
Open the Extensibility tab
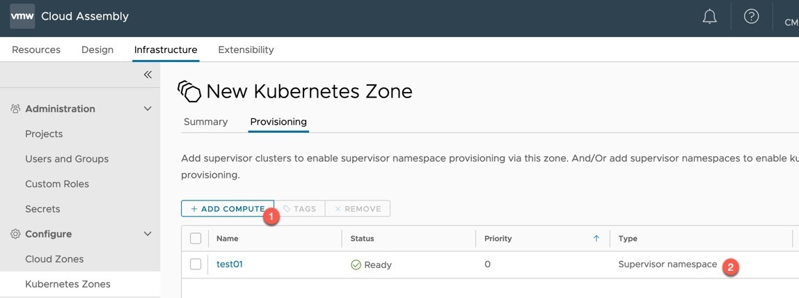click(246, 50)
